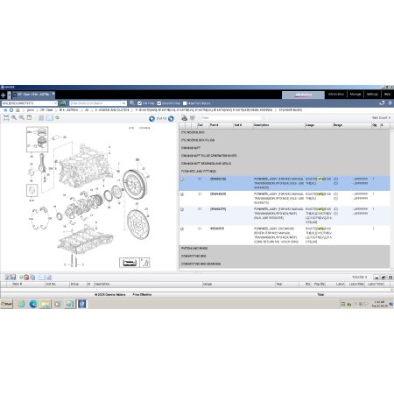Screen dimensions: 394x394
Task: Click the save disk icon in cart toolbar
Action: tap(13, 278)
